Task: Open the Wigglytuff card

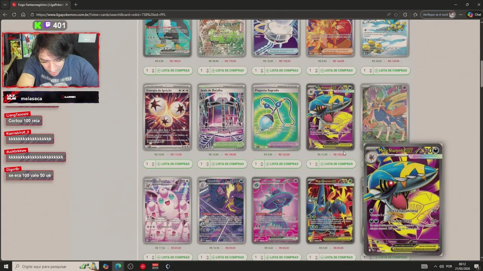Action: tap(167, 210)
